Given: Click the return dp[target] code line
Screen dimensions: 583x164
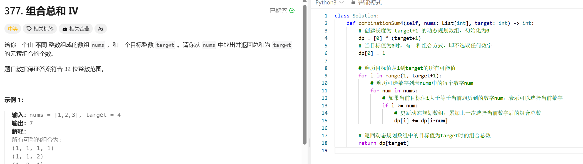Looking at the screenshot, I should [383, 143].
